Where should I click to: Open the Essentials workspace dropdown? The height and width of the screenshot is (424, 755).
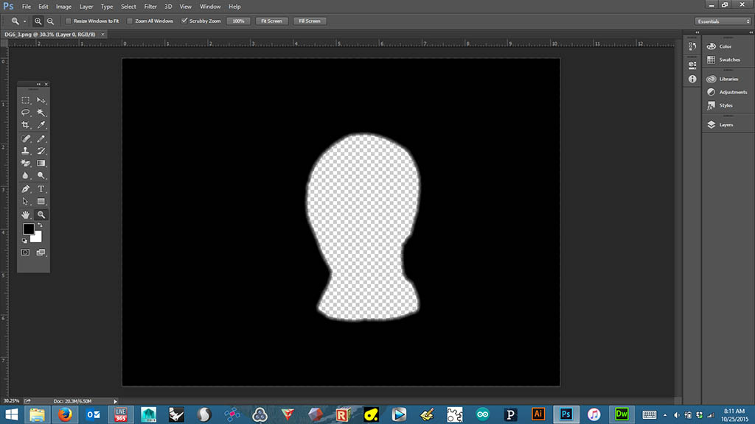tap(723, 21)
